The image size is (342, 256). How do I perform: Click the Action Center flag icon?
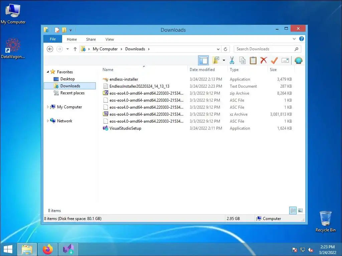tap(295, 250)
